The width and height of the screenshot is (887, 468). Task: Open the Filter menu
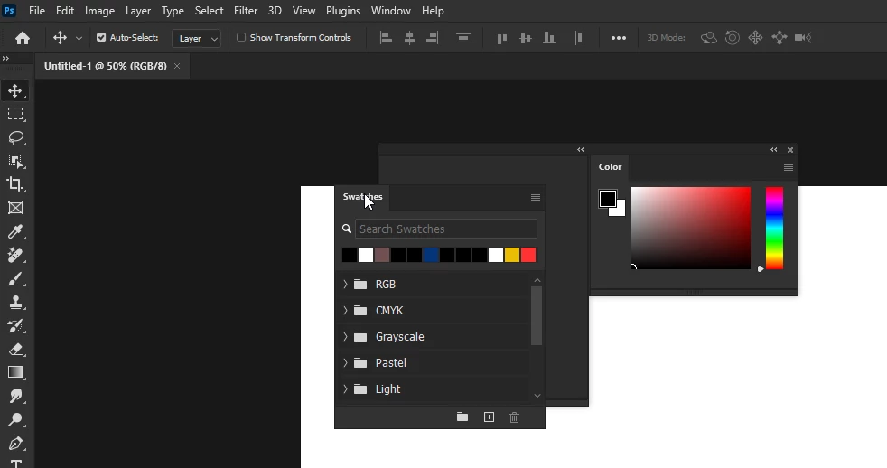click(x=246, y=11)
